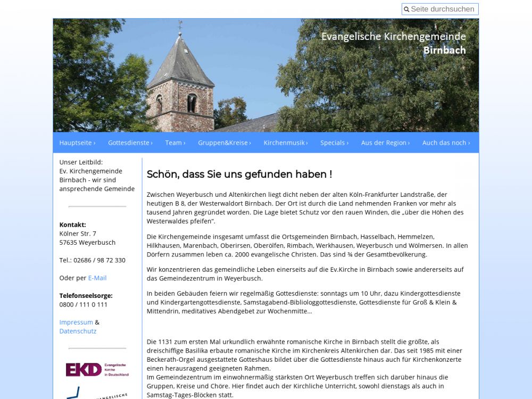Open the Datenschutz link
The image size is (532, 399).
(x=78, y=331)
